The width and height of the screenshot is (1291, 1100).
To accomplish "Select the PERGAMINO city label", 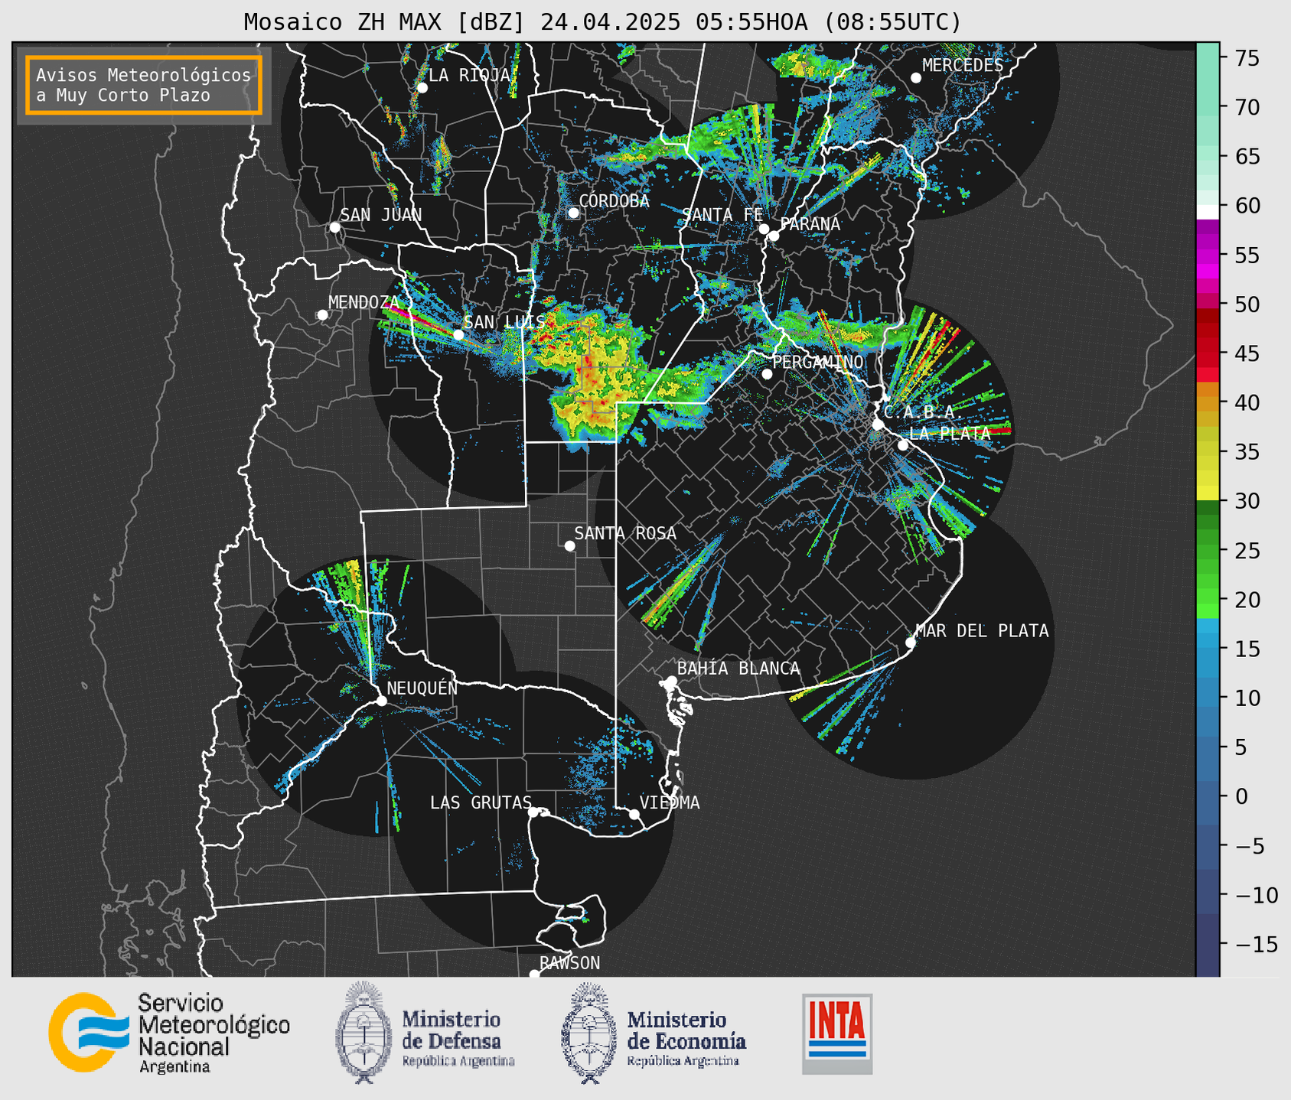I will 818,362.
